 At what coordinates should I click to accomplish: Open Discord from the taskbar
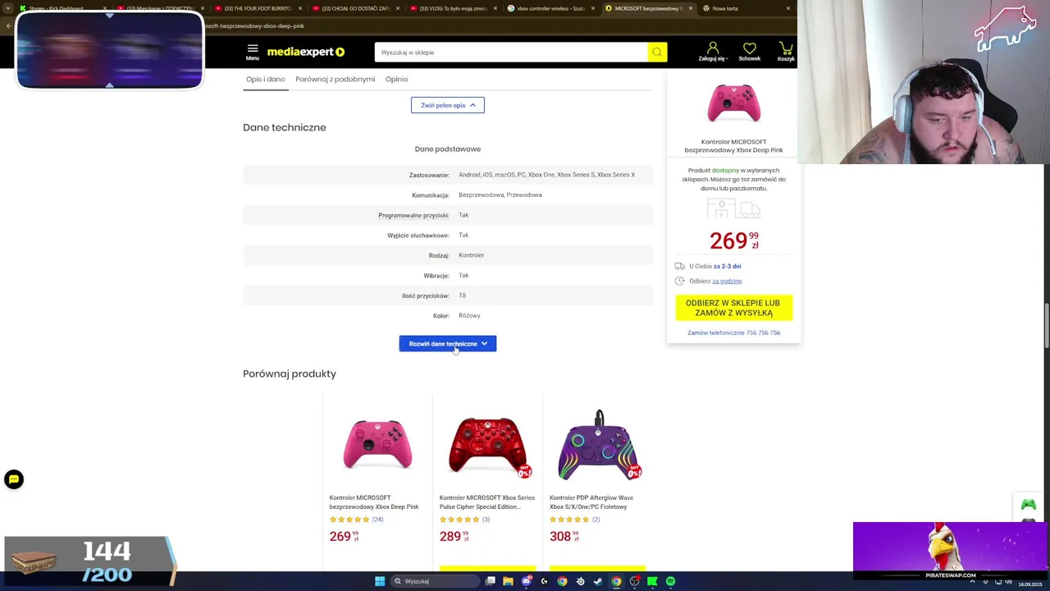click(x=526, y=581)
